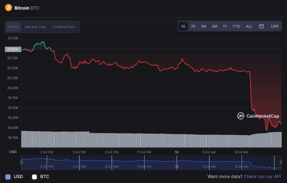Enable the BTC currency checkbox

click(x=34, y=177)
